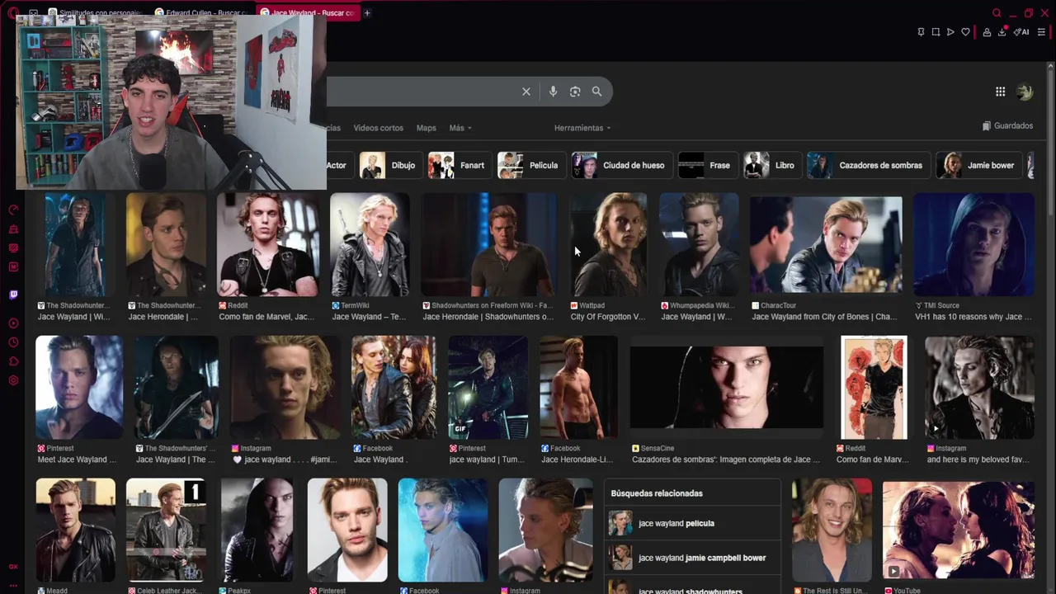Image resolution: width=1056 pixels, height=594 pixels.
Task: Expand the Más dropdown menu
Action: (460, 128)
